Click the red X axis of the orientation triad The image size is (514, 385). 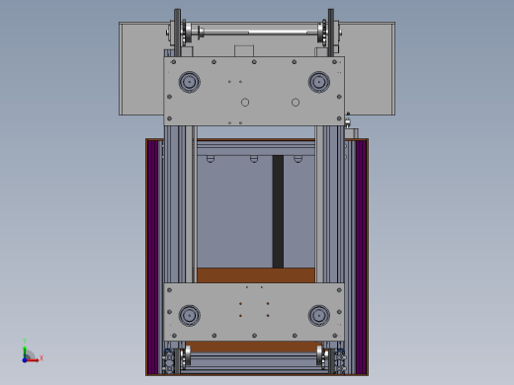33,360
